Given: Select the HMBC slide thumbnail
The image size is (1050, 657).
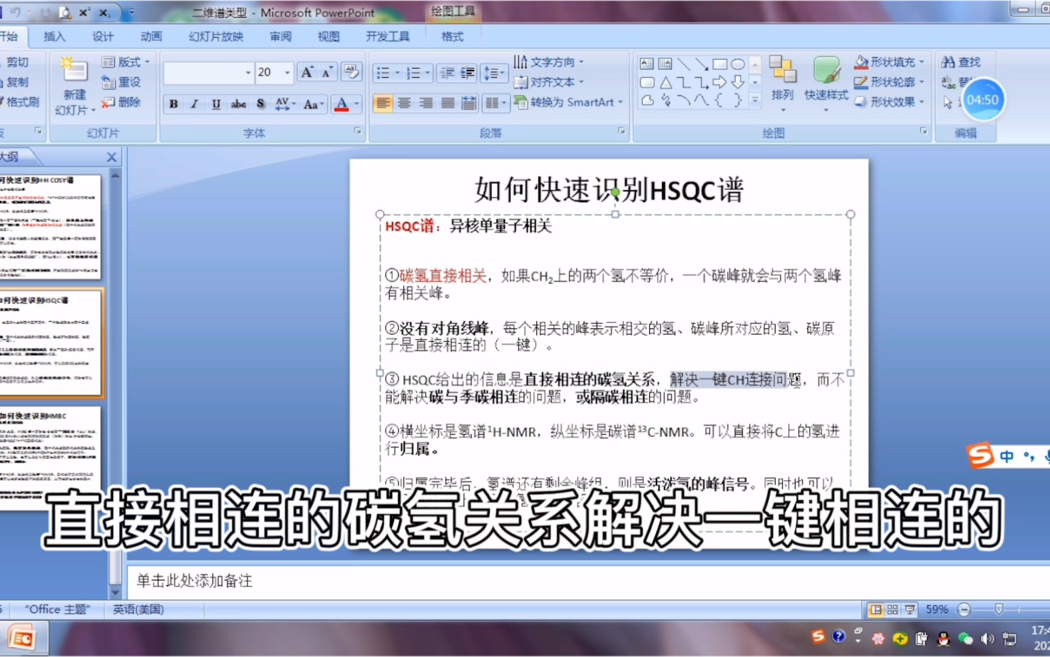Looking at the screenshot, I should 50,459.
